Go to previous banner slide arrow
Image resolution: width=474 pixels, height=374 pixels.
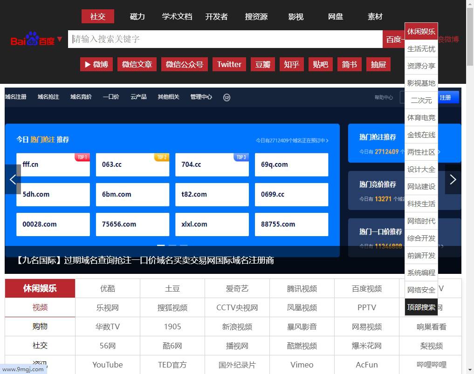[13, 179]
